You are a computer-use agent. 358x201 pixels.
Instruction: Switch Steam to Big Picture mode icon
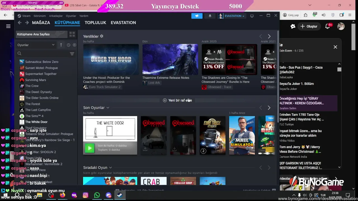(x=252, y=16)
